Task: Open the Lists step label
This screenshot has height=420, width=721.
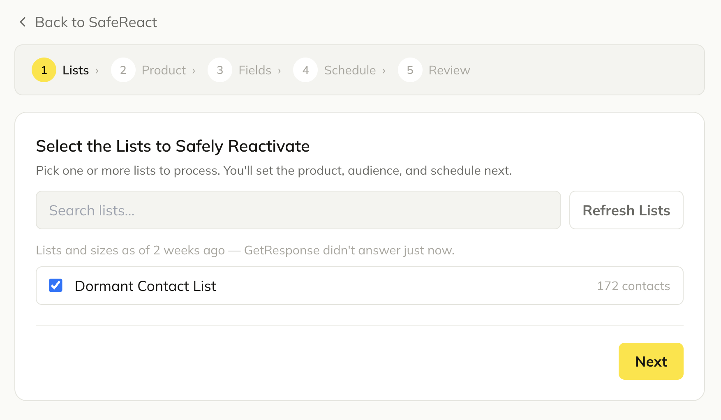Action: [x=76, y=70]
